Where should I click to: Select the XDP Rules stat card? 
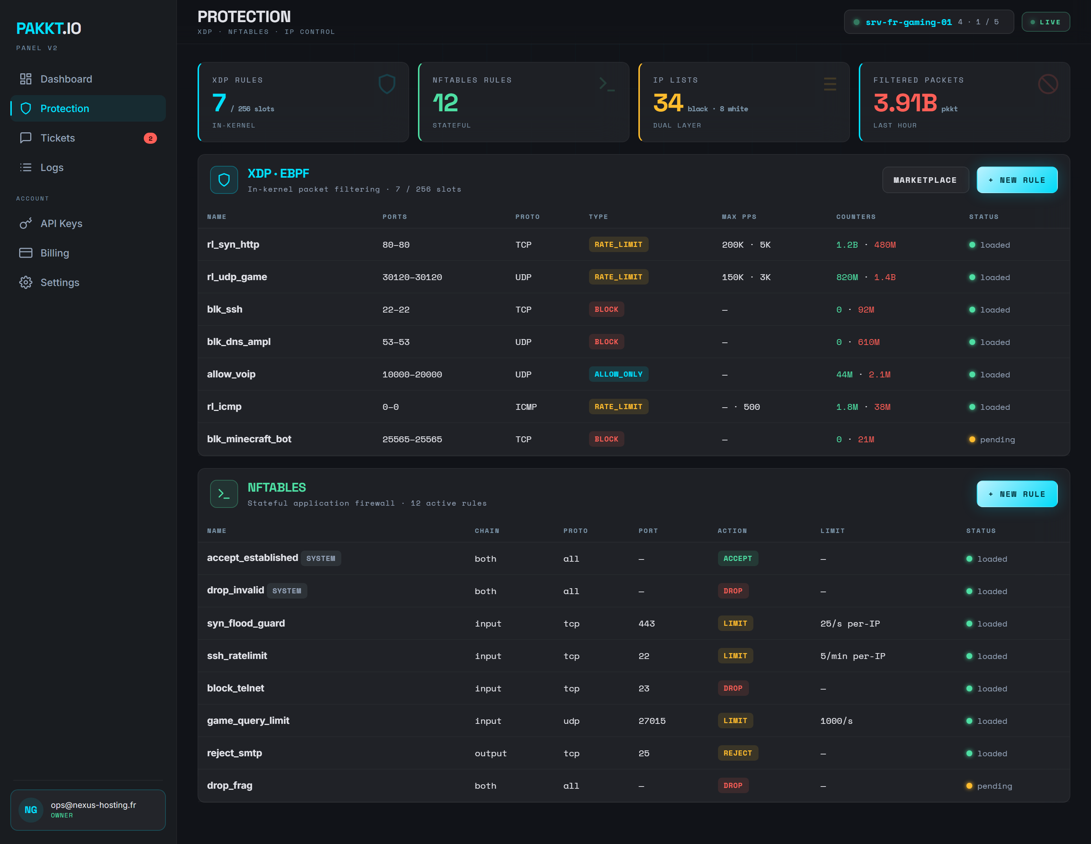[x=303, y=102]
